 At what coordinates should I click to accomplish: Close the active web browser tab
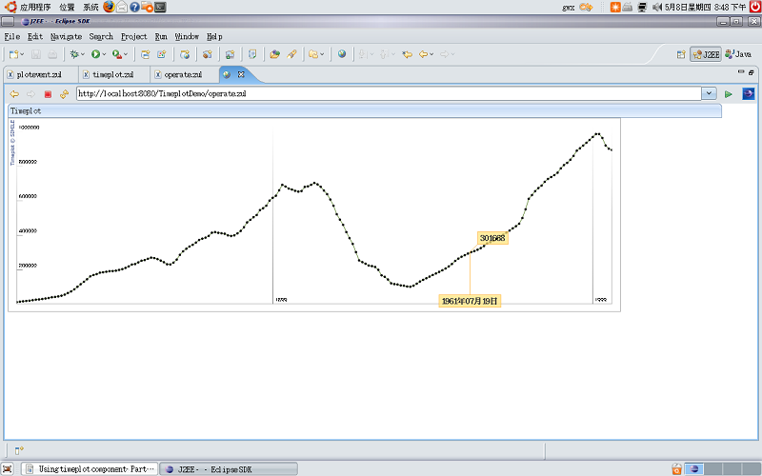(241, 74)
